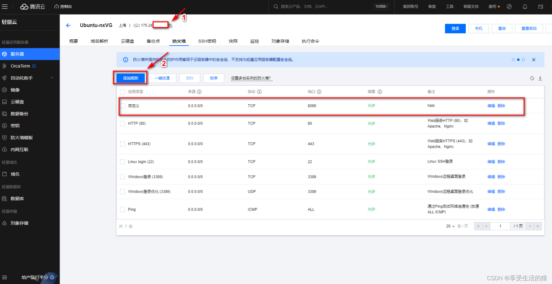Switch to the 概要 tab
The height and width of the screenshot is (284, 552).
(73, 41)
